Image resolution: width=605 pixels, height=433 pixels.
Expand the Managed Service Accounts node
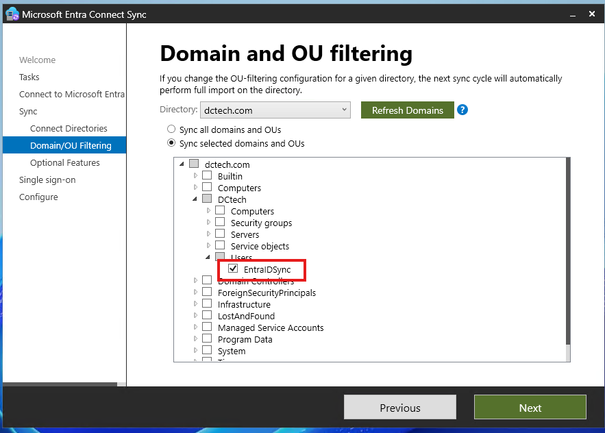pyautogui.click(x=195, y=327)
